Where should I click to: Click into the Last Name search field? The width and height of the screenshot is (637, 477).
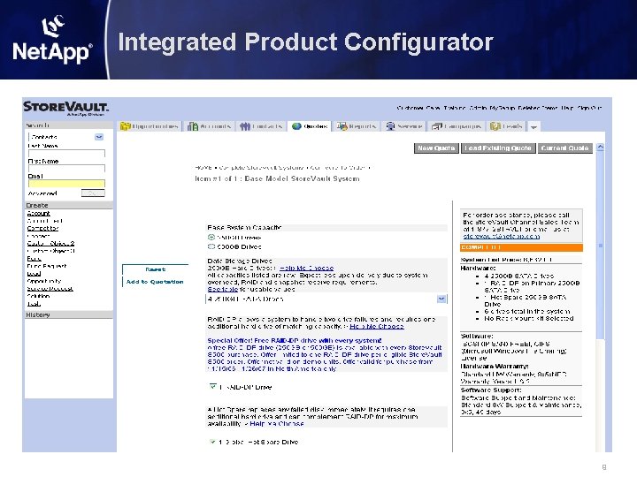(x=66, y=154)
